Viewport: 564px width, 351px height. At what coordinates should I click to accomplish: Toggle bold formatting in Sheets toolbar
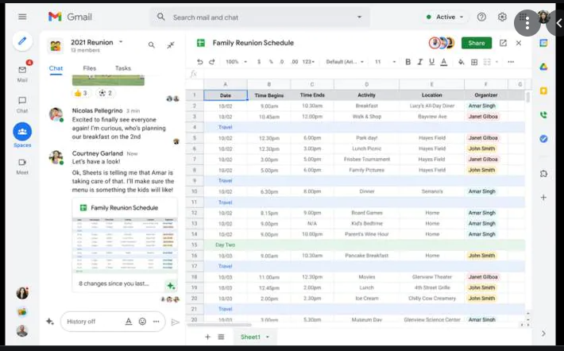(x=408, y=61)
